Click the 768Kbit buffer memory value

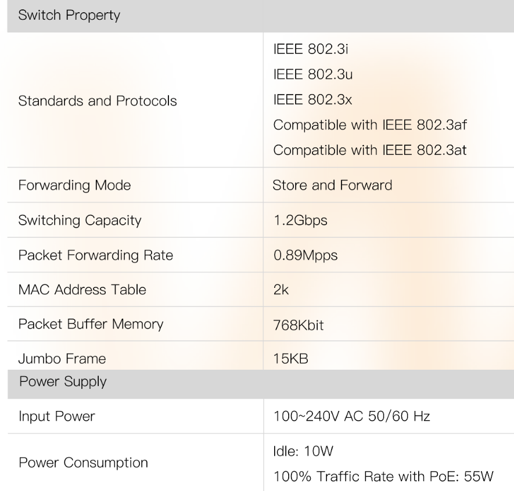click(298, 324)
